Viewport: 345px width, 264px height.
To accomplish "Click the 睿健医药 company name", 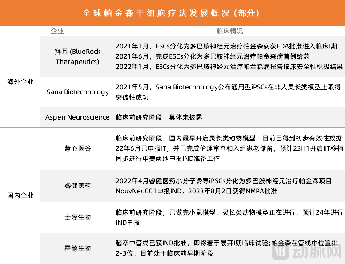I will coord(78,186).
